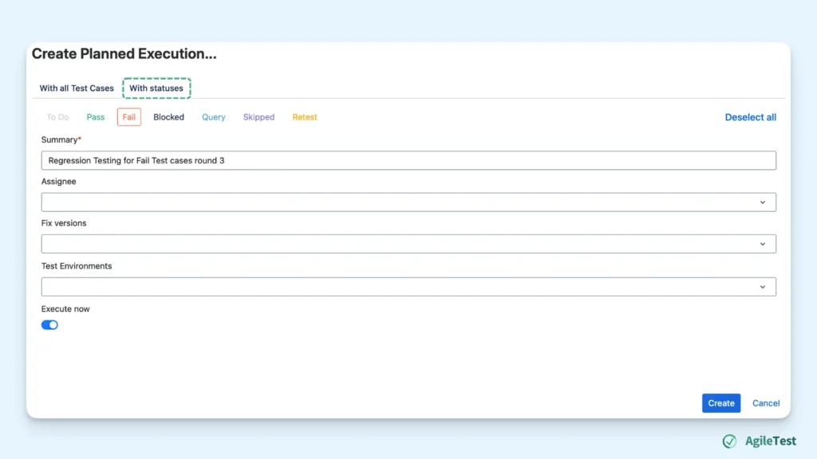Screen dimensions: 817x459
Task: Toggle the Retest status filter
Action: coord(304,117)
